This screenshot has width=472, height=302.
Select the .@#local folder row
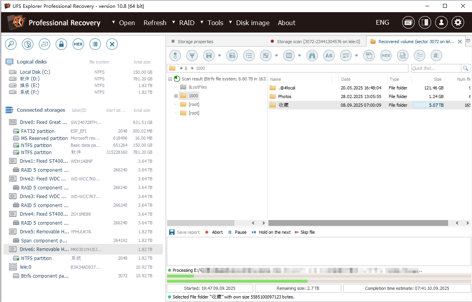pos(370,88)
